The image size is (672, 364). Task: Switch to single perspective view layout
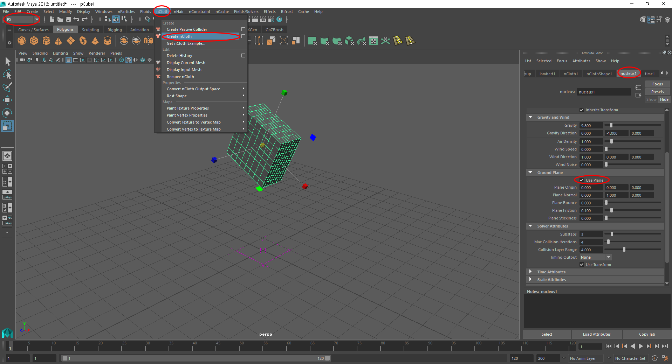(7, 156)
